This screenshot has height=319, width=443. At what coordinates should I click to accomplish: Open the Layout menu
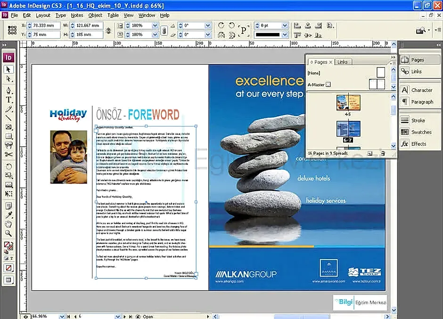pos(43,15)
